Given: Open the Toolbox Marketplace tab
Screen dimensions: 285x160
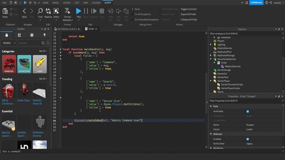Looking at the screenshot, I should [7, 35].
